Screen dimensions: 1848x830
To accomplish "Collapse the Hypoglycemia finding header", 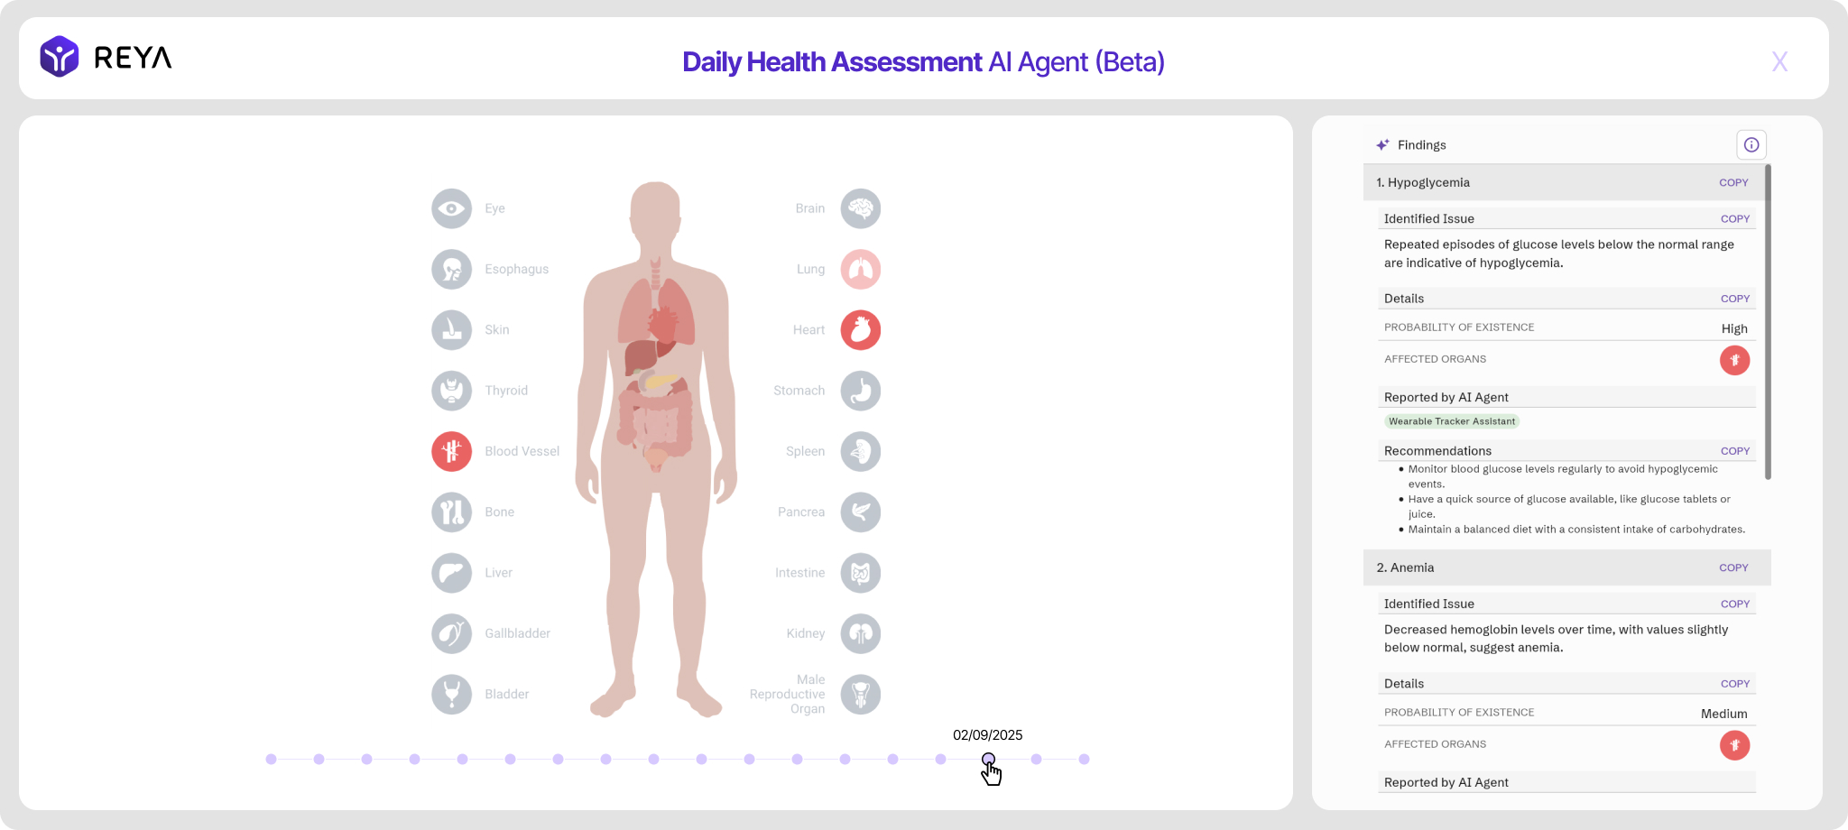I will coord(1534,182).
